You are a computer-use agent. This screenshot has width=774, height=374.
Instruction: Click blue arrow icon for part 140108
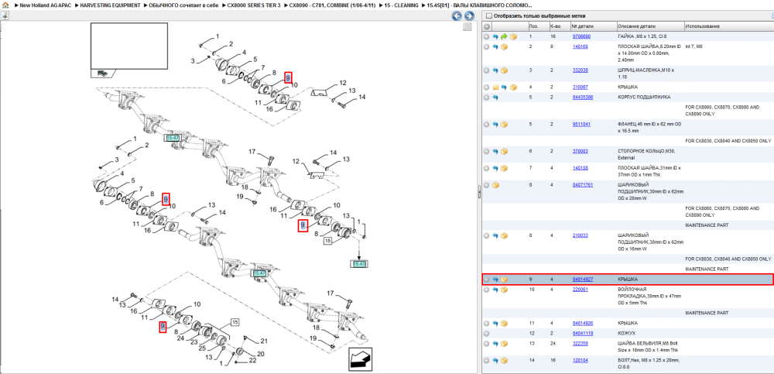pyautogui.click(x=495, y=168)
